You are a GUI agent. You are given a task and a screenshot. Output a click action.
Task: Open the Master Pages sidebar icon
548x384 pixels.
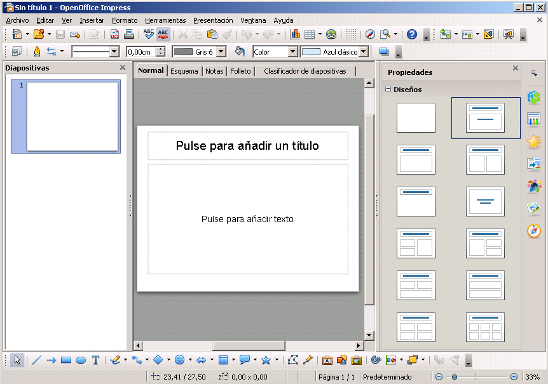tap(533, 119)
